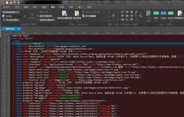
Task: Click 转到匹配括号 button
Action: tap(44, 16)
